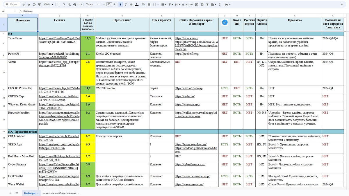The image size is (349, 196).
Task: Open the pocketfi.org link
Action: (187, 54)
